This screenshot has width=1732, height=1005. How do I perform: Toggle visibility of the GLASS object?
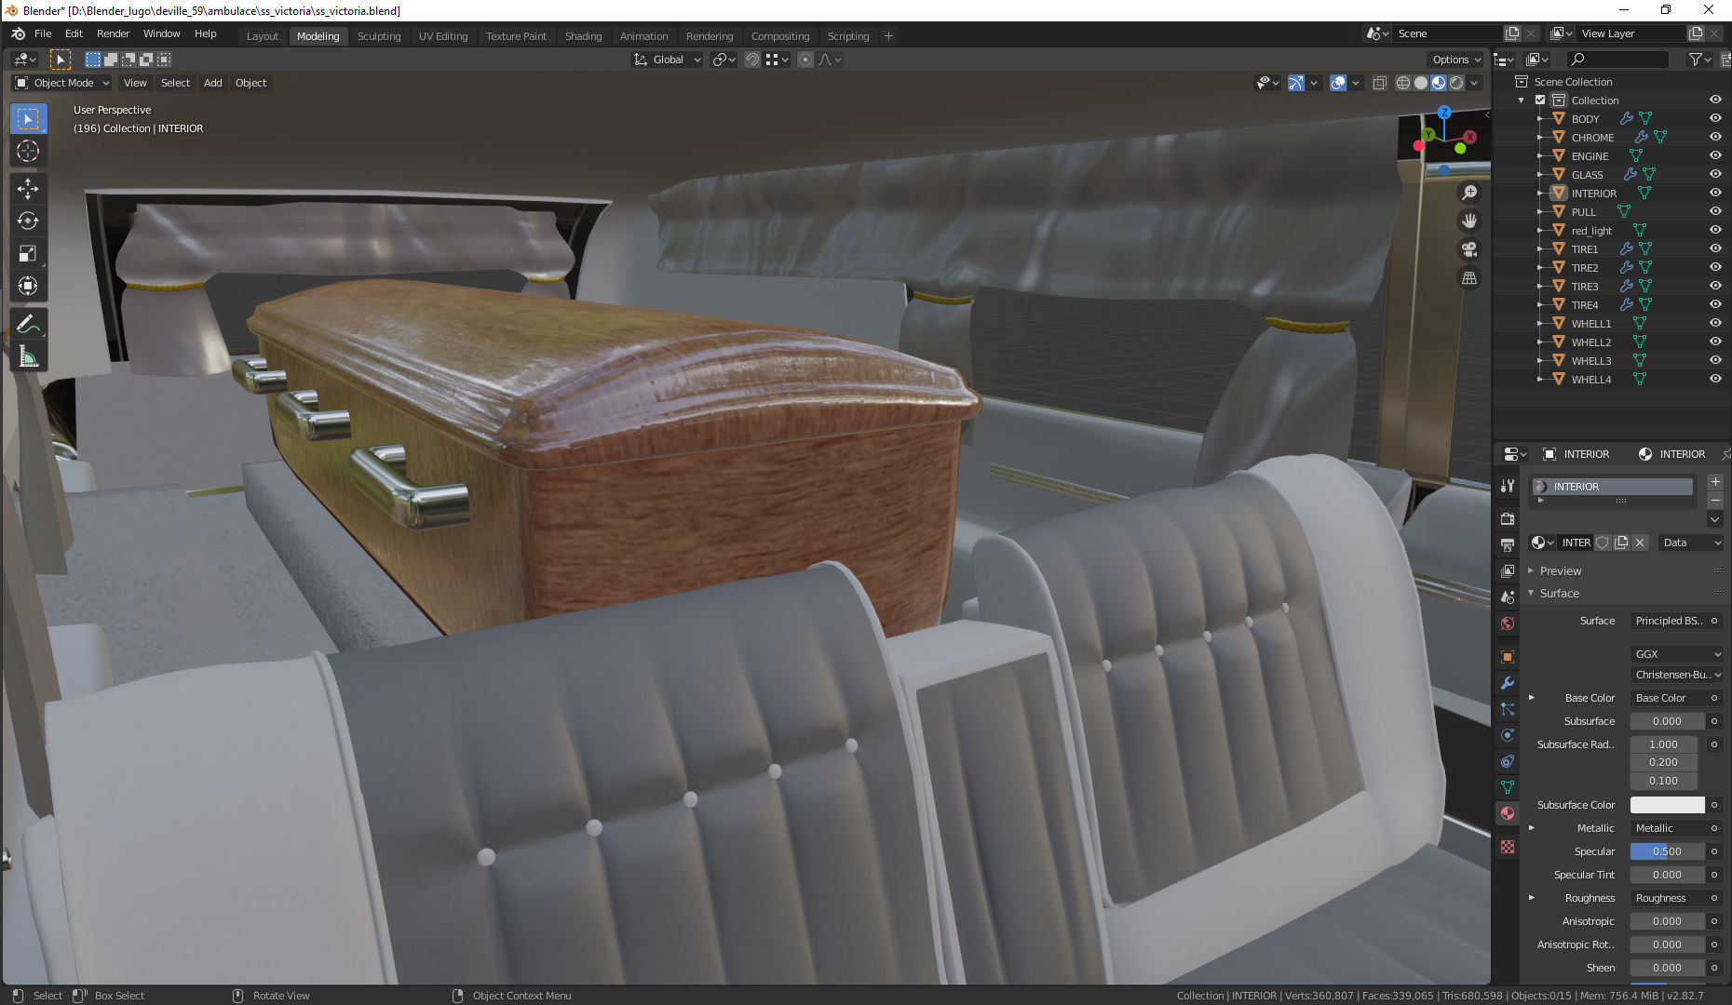click(1715, 174)
